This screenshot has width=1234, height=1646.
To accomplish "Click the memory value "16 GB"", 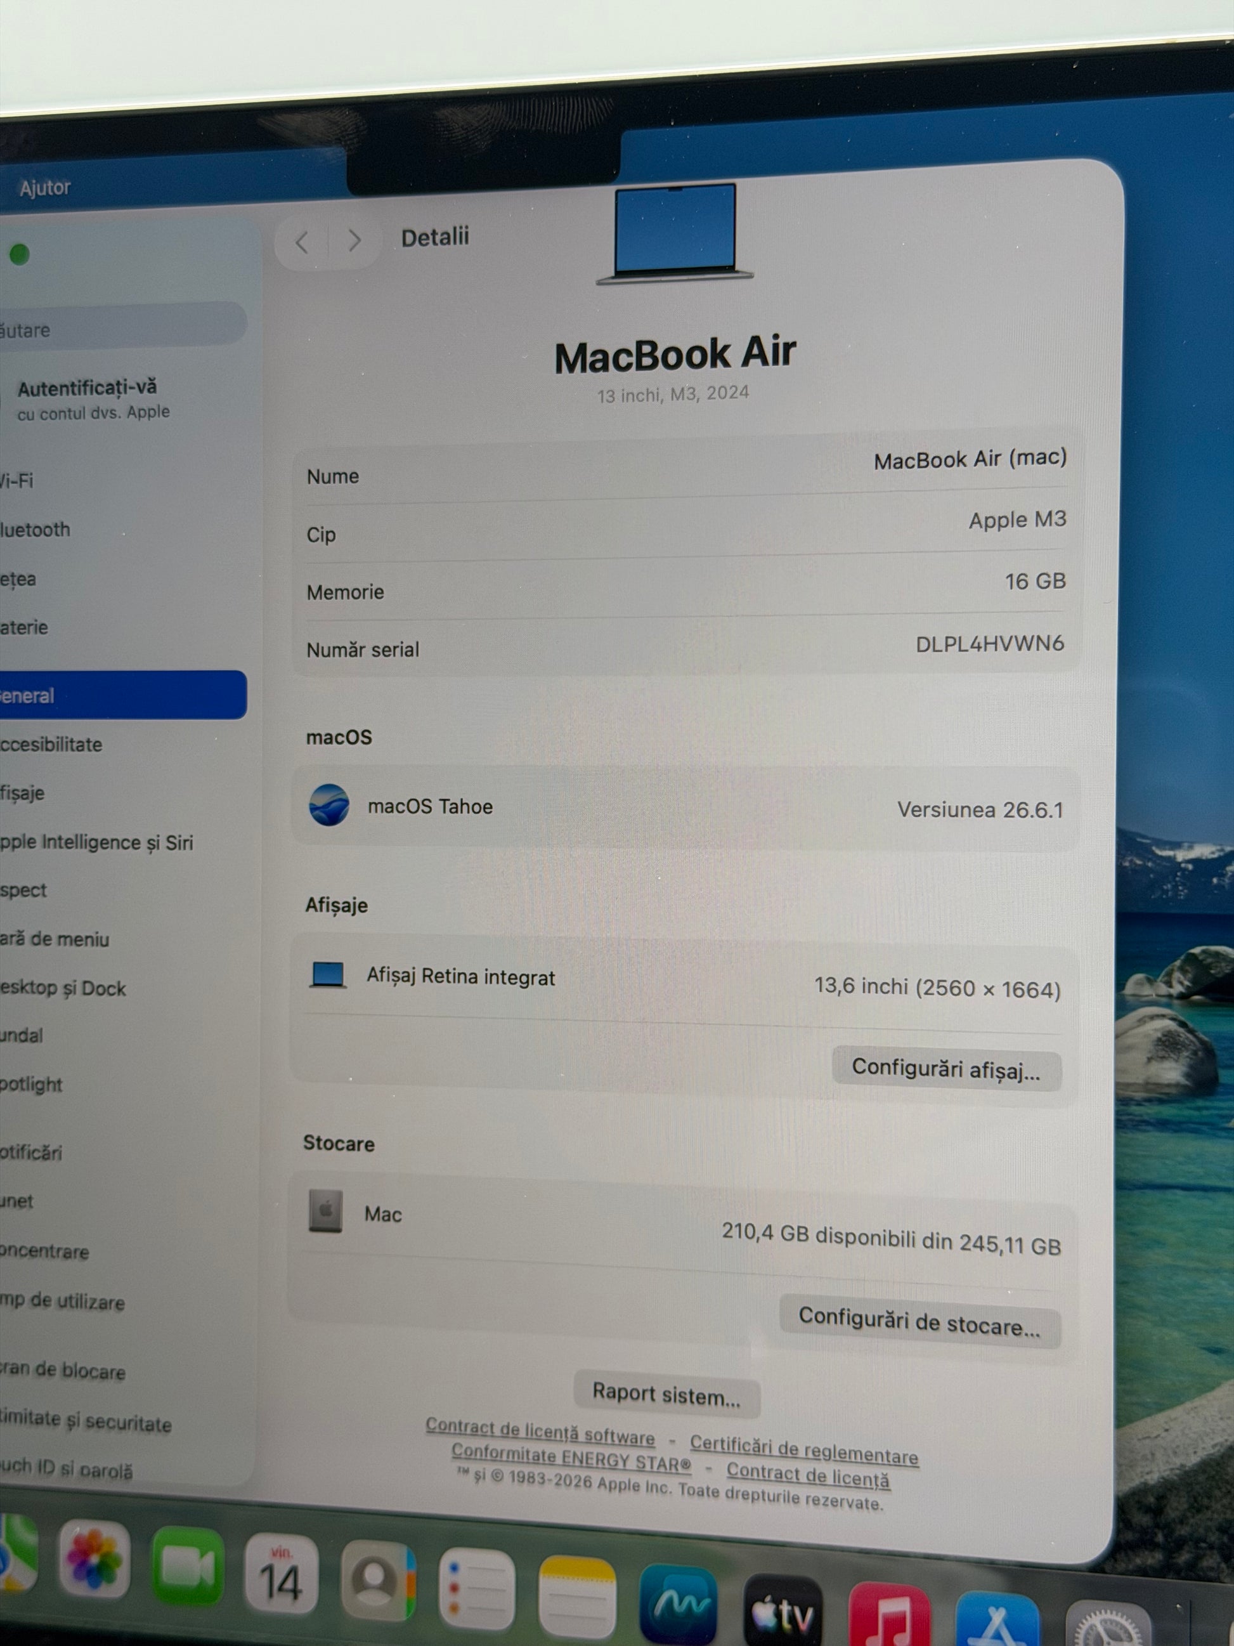I will click(x=1036, y=581).
